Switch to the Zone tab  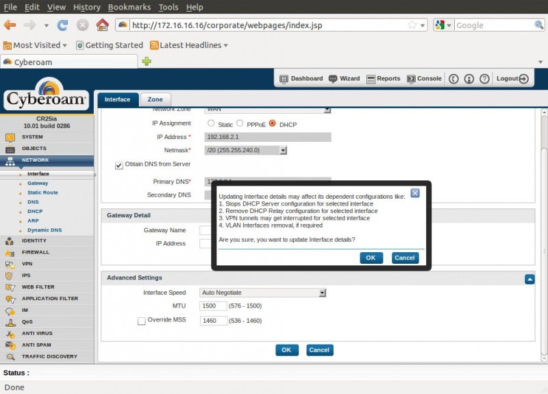click(155, 99)
